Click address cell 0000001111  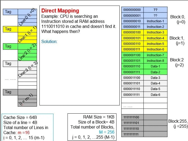tap(132, 72)
